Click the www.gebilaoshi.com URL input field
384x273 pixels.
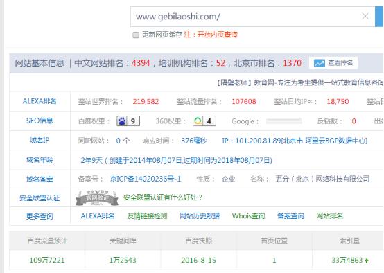pyautogui.click(x=252, y=17)
